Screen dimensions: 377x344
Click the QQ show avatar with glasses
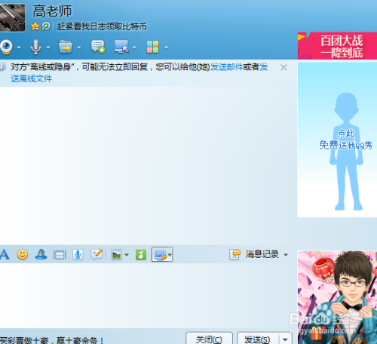(x=337, y=297)
